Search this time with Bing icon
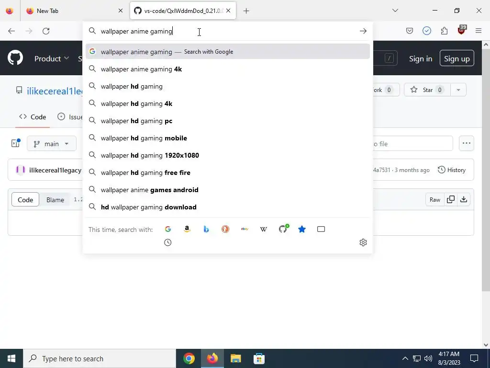Image resolution: width=490 pixels, height=368 pixels. pos(206,229)
